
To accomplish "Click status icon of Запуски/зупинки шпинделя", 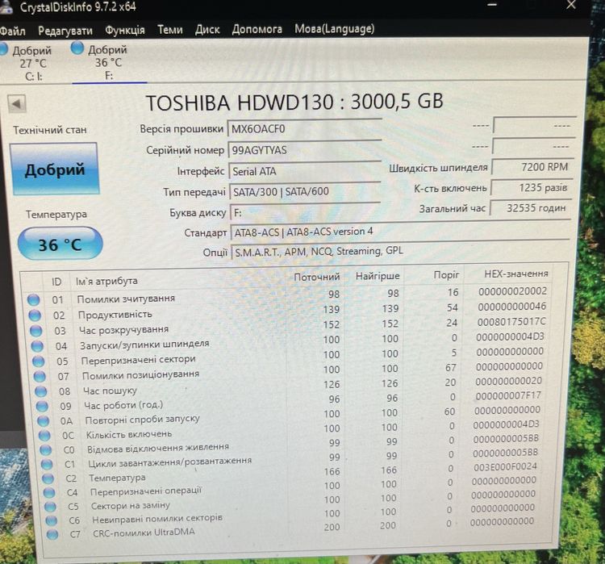I will 37,346.
